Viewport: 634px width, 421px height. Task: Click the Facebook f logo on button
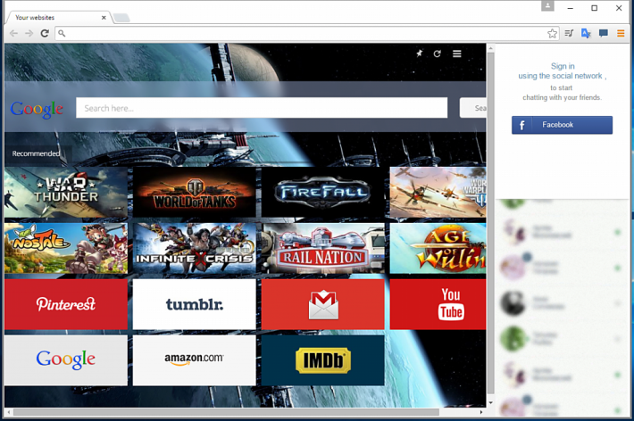coord(522,125)
